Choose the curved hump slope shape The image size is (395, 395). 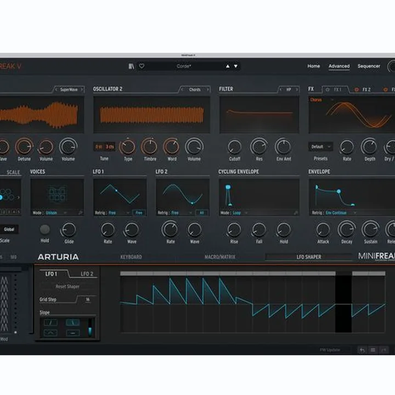click(x=50, y=333)
